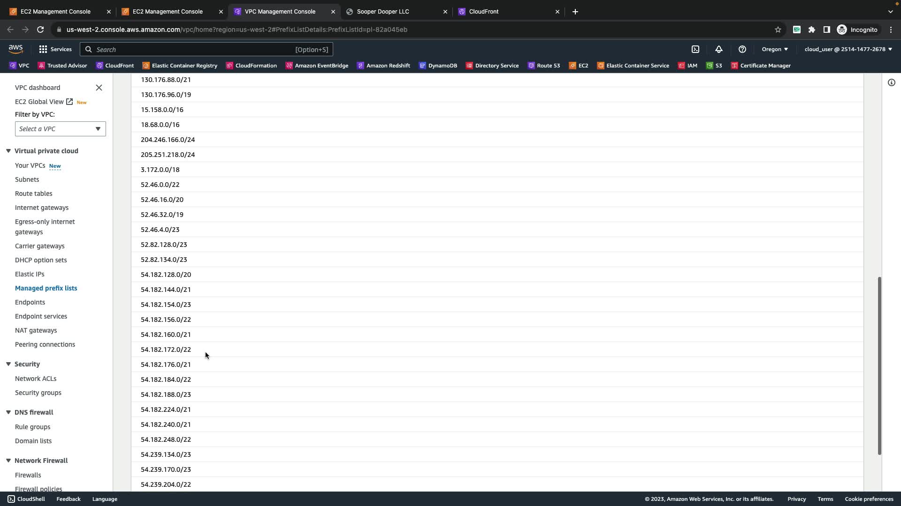Image resolution: width=901 pixels, height=506 pixels.
Task: Open the info panel icon at right
Action: click(x=892, y=83)
